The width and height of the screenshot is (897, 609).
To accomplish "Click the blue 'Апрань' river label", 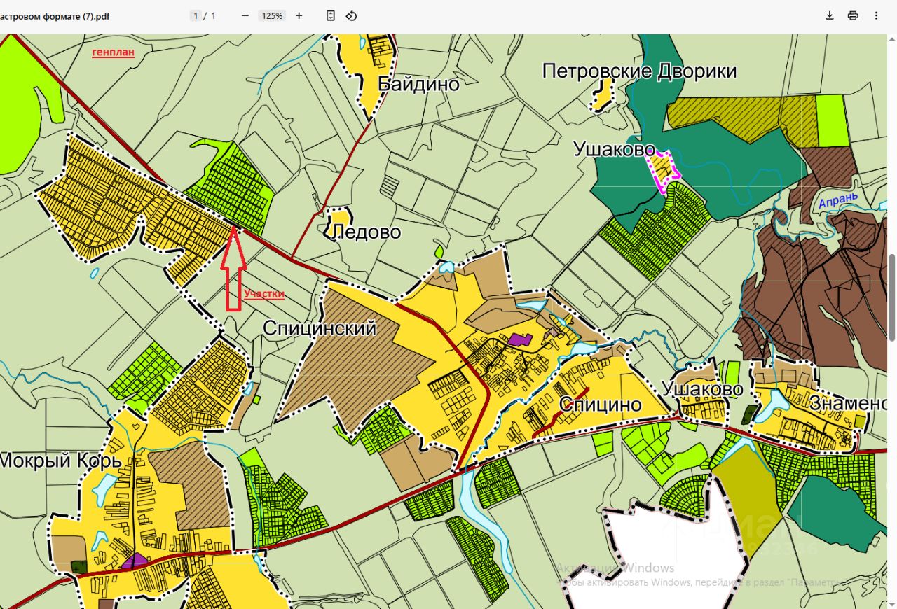I will 838,201.
